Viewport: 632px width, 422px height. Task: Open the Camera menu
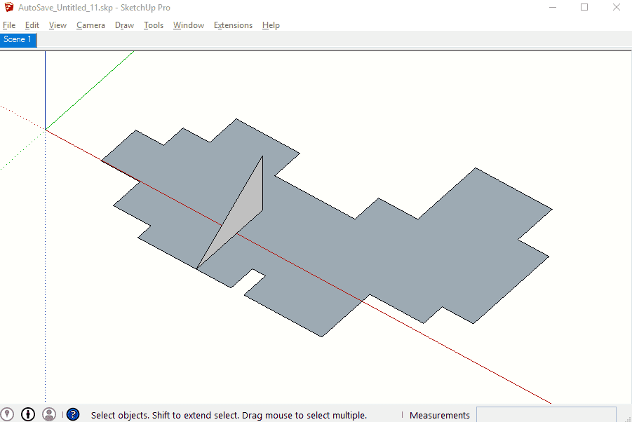[90, 25]
